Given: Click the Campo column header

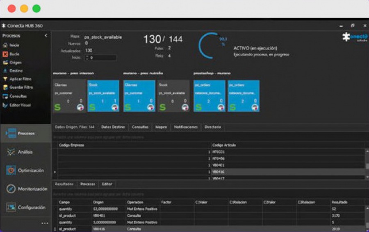Looking at the screenshot, I should click(75, 202).
